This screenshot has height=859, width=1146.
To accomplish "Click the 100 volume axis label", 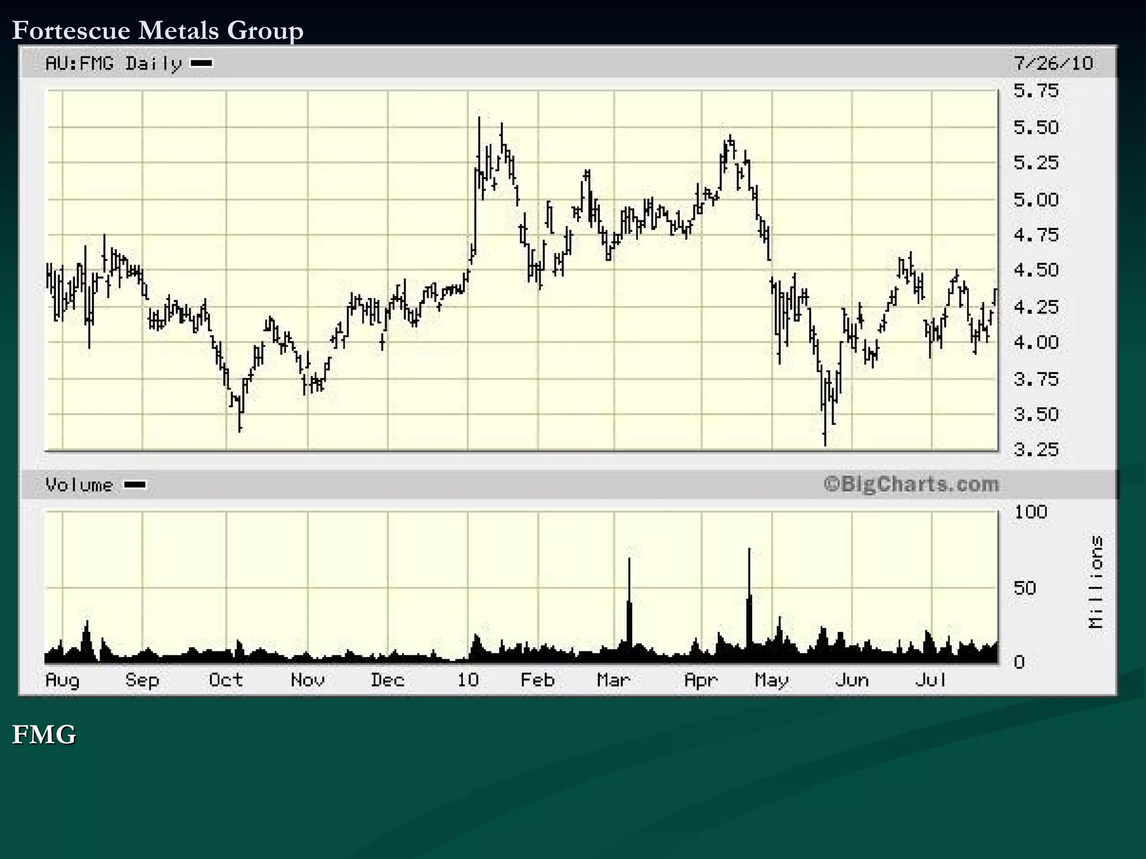I will [x=1030, y=512].
